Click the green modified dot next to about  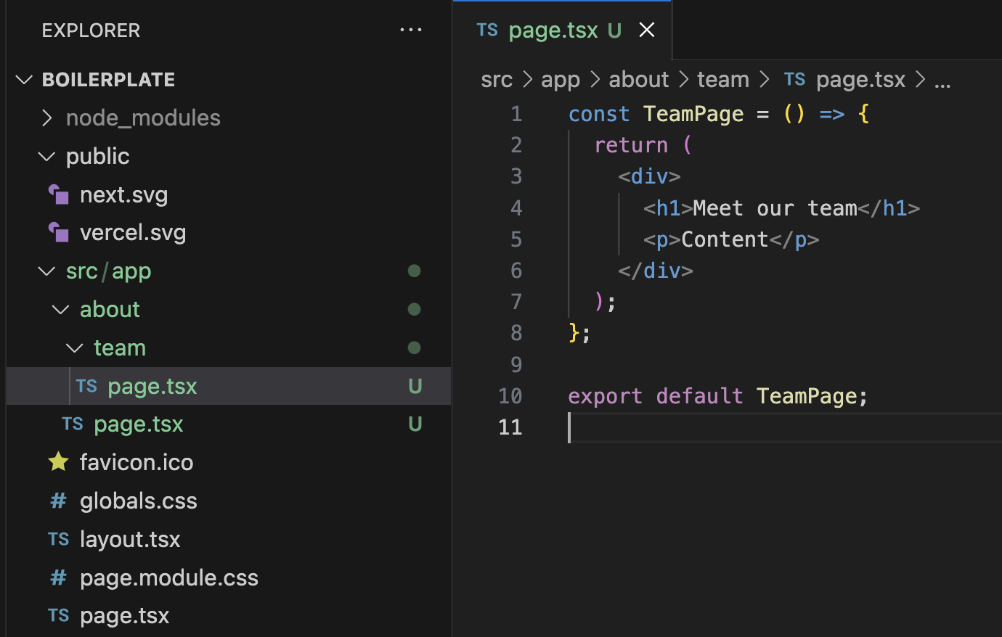(x=414, y=309)
